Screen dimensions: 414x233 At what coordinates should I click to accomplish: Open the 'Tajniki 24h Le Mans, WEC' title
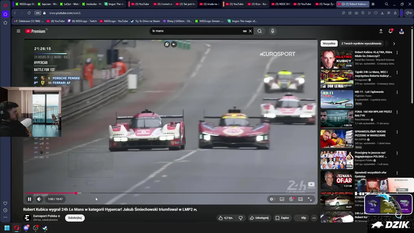click(x=373, y=74)
